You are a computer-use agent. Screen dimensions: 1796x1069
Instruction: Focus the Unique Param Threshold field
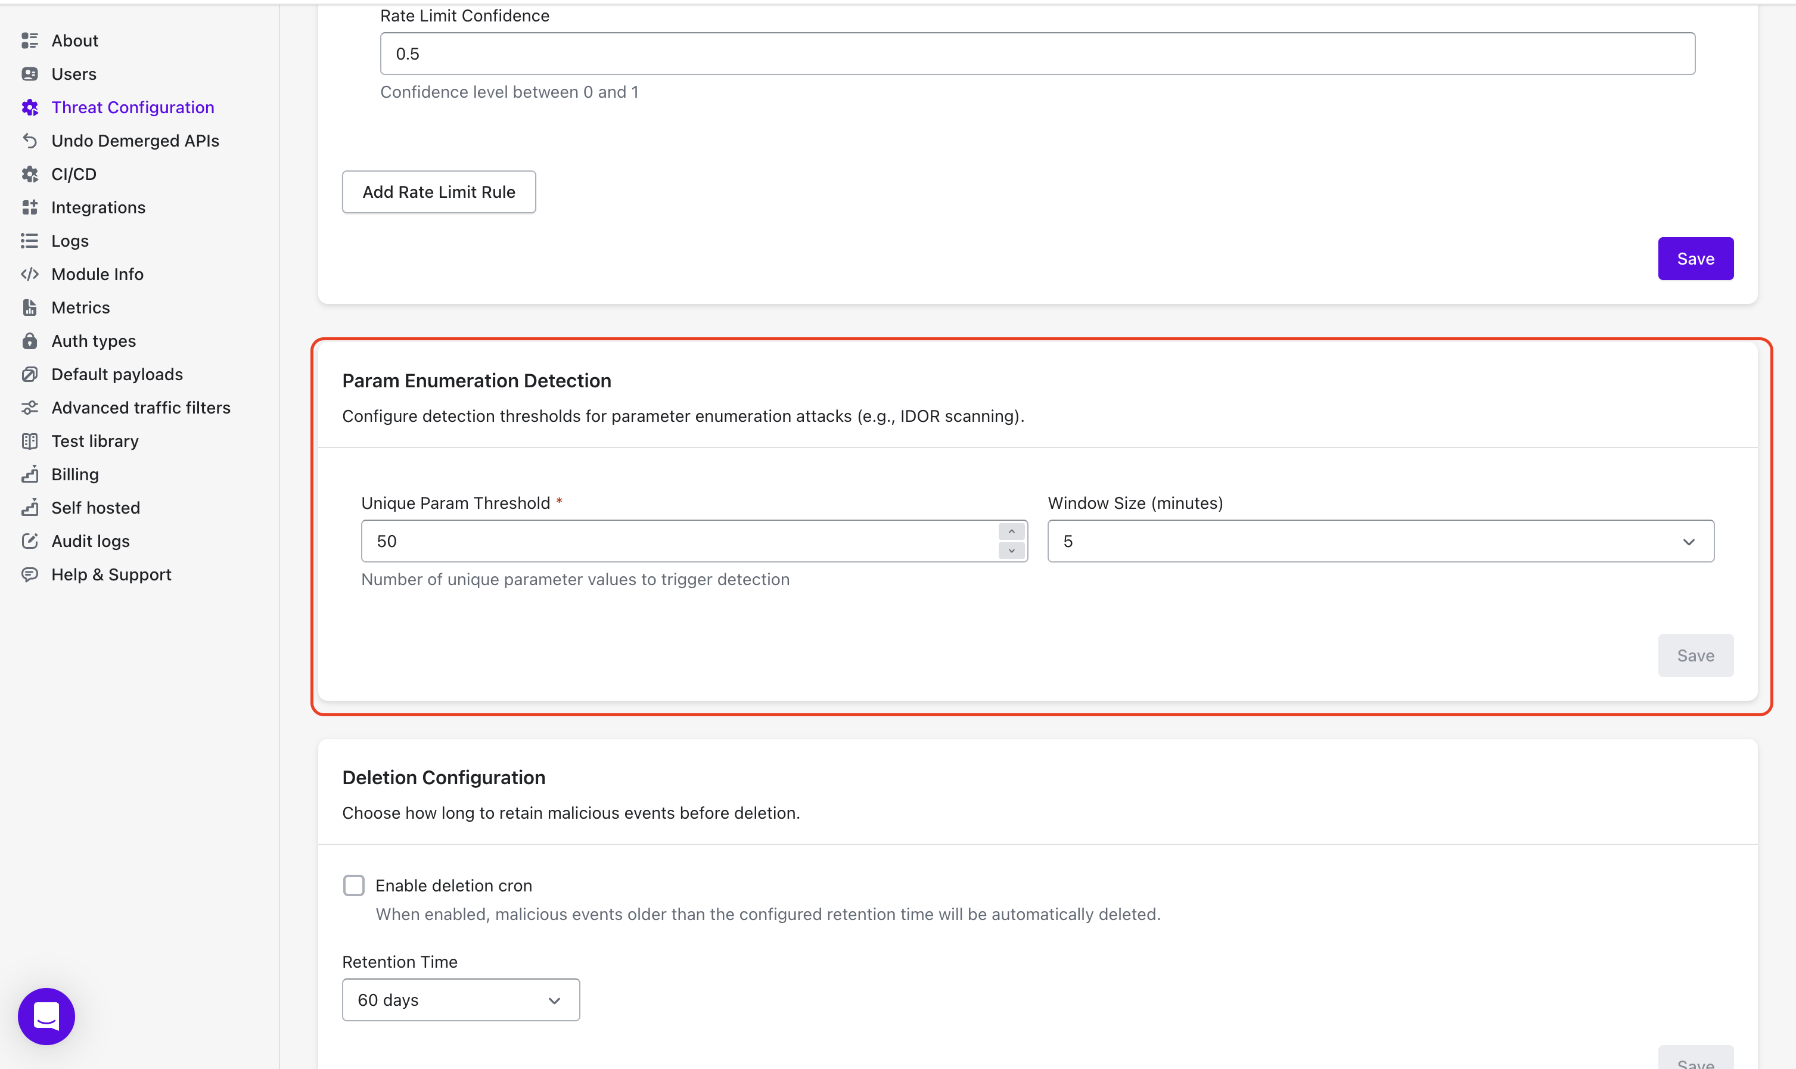click(677, 541)
